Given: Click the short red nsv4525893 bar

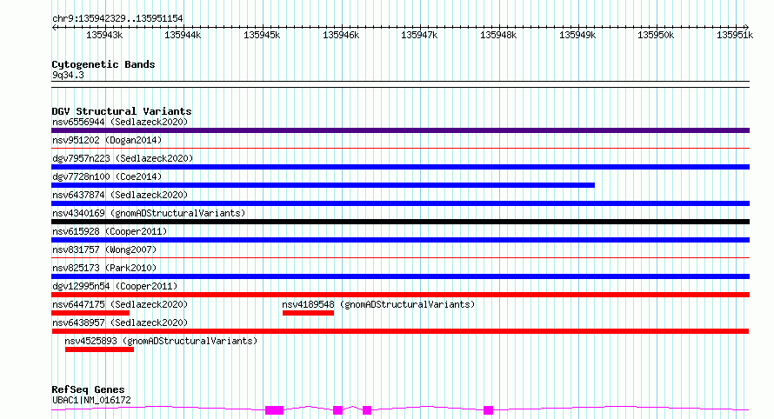Looking at the screenshot, I should tap(99, 349).
